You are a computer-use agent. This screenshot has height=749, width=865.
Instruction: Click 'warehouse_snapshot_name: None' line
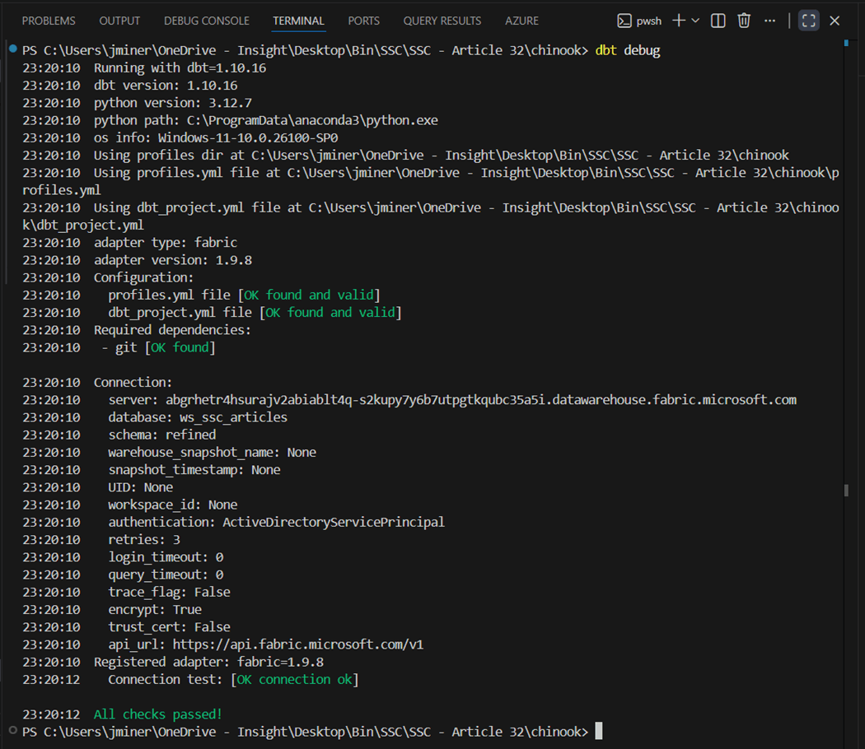tap(212, 453)
